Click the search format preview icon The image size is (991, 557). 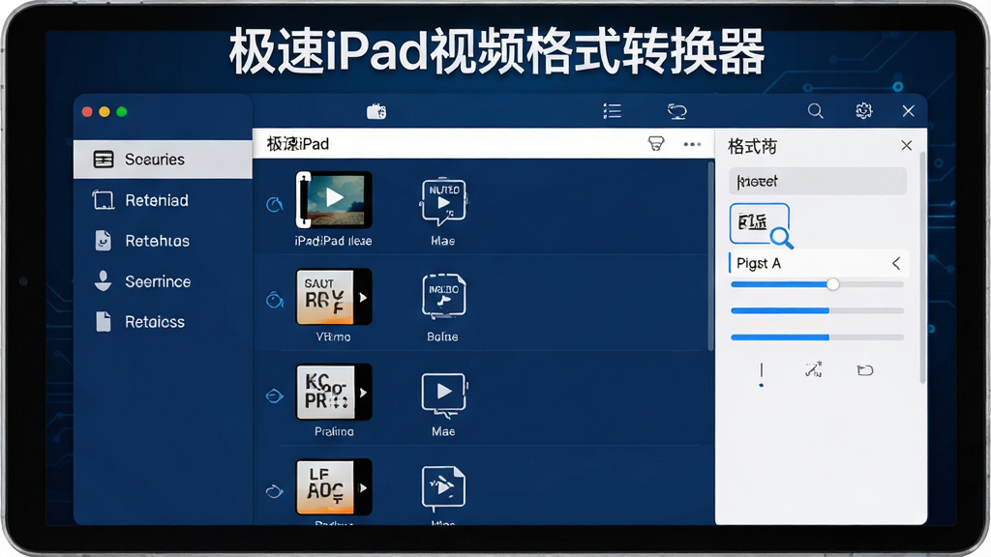[761, 224]
